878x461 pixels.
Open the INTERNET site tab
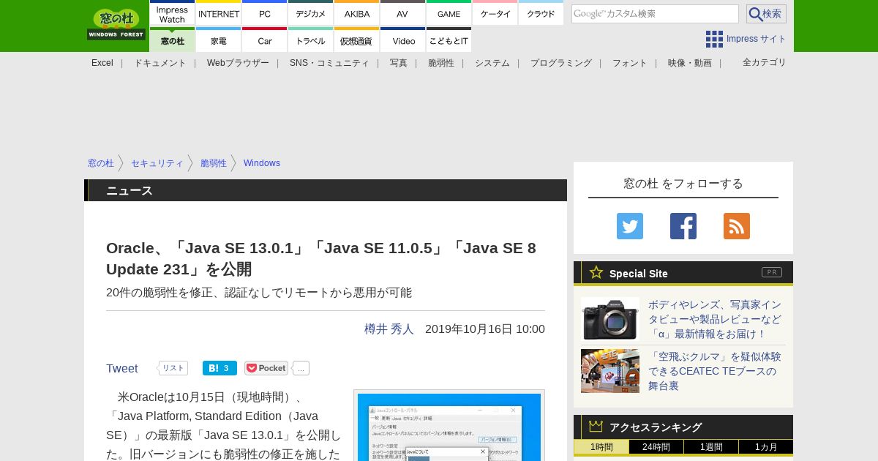219,14
